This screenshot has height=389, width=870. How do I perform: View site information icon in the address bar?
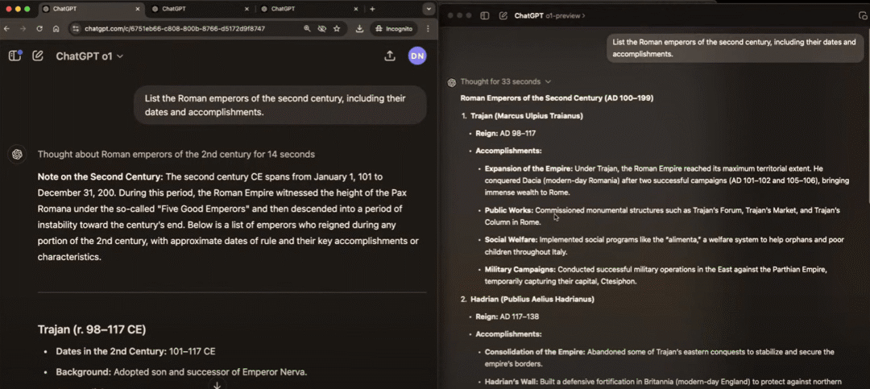coord(76,28)
